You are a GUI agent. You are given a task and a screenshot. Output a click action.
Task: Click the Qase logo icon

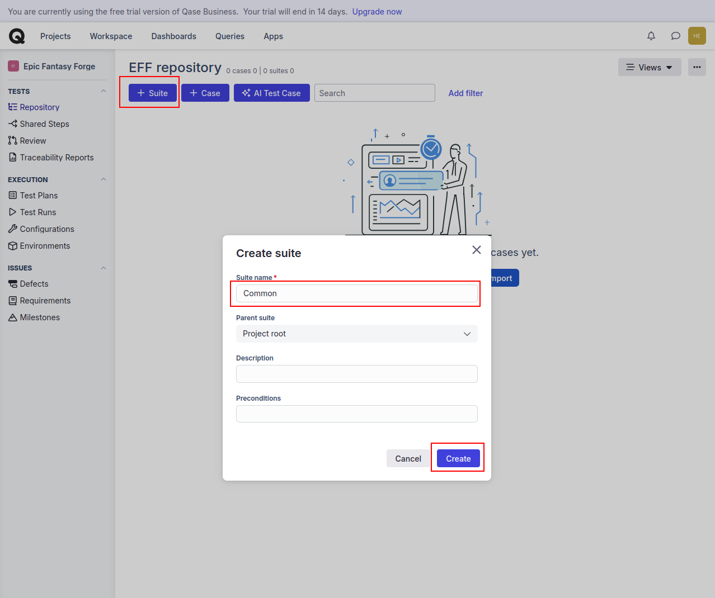17,36
